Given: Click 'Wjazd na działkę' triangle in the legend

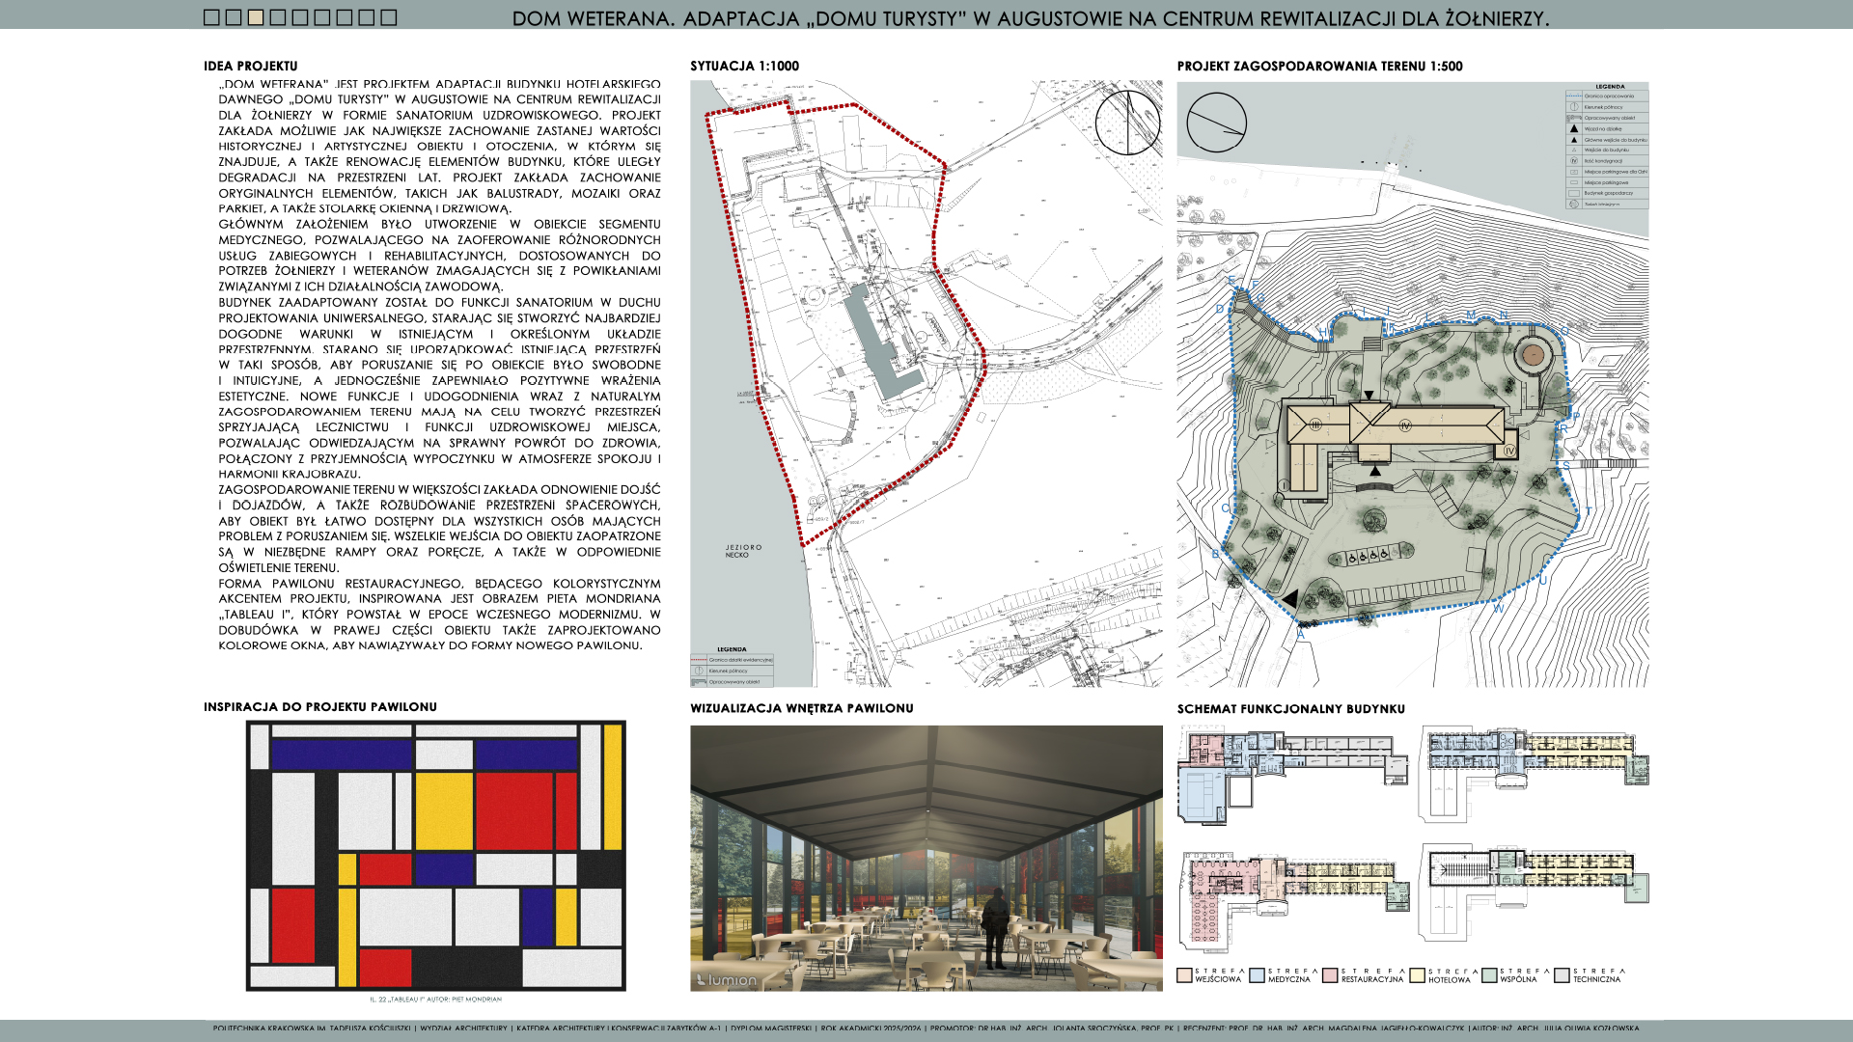Looking at the screenshot, I should (1574, 128).
